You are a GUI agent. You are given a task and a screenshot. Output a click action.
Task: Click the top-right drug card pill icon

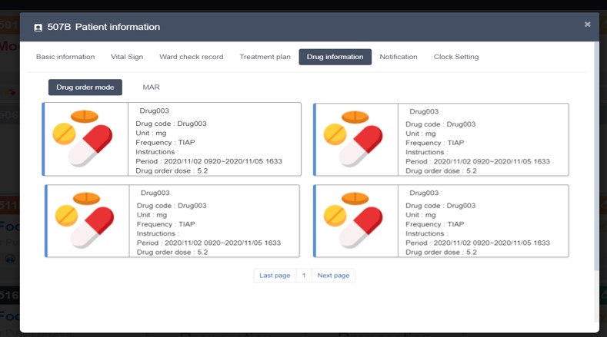click(354, 139)
